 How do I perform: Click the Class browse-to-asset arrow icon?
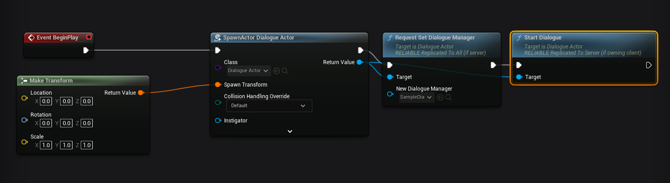(x=277, y=71)
